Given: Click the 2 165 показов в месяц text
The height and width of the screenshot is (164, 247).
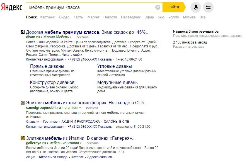Looking at the screenshot, I should pyautogui.click(x=190, y=42).
